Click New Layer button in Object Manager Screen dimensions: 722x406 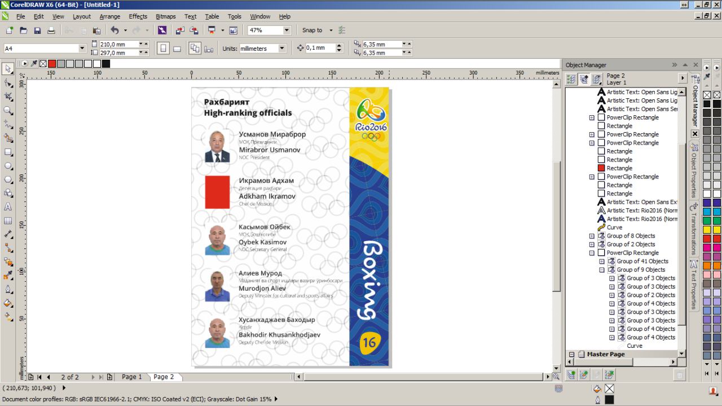click(x=571, y=374)
